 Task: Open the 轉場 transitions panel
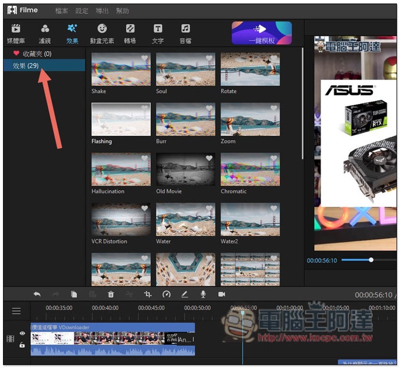[x=129, y=34]
